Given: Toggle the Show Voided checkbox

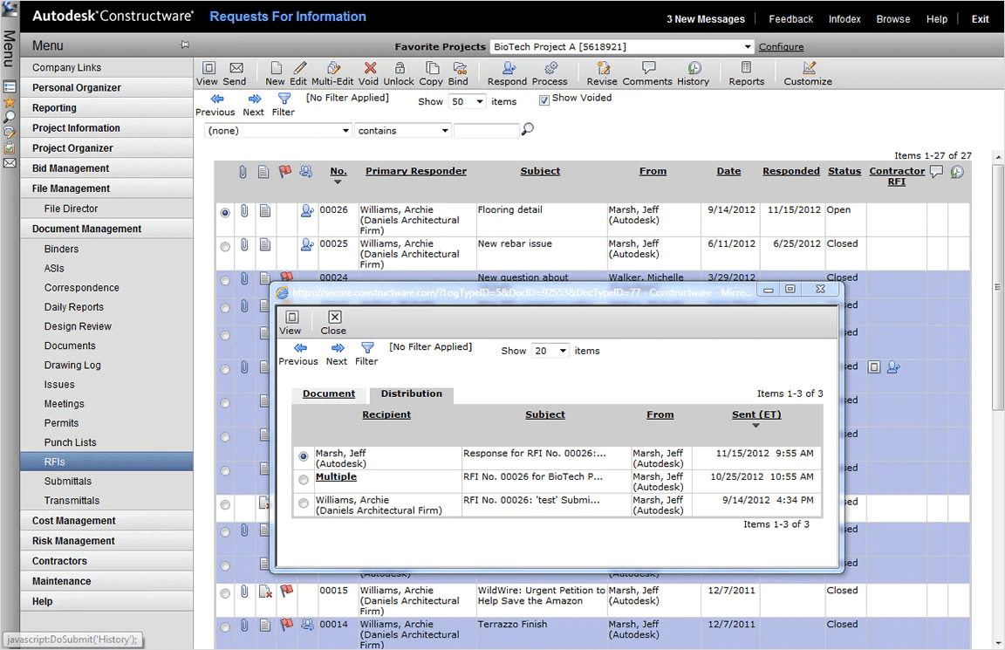Looking at the screenshot, I should coord(544,100).
